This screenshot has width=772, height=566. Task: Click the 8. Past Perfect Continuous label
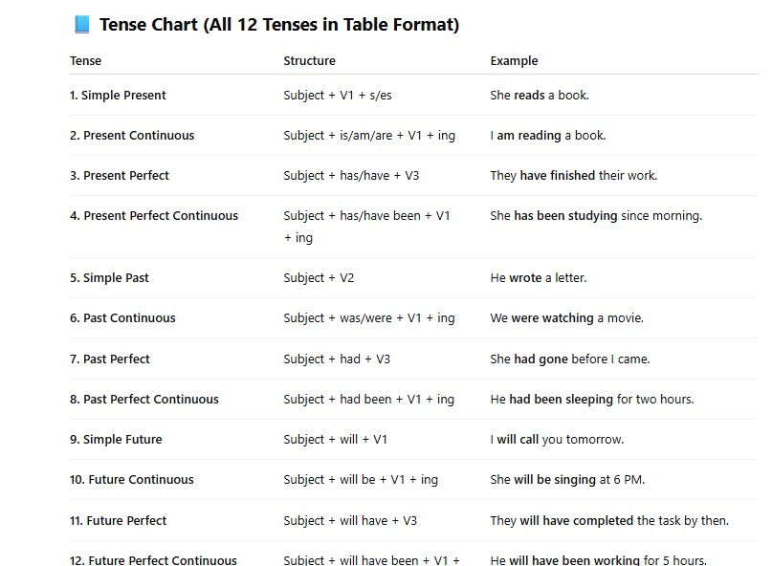pyautogui.click(x=144, y=399)
